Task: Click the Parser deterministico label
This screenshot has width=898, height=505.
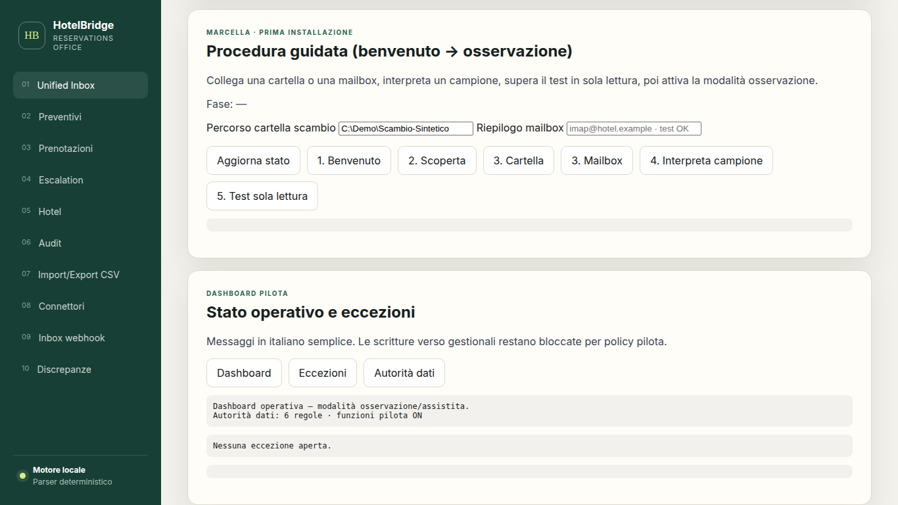Action: (x=72, y=482)
